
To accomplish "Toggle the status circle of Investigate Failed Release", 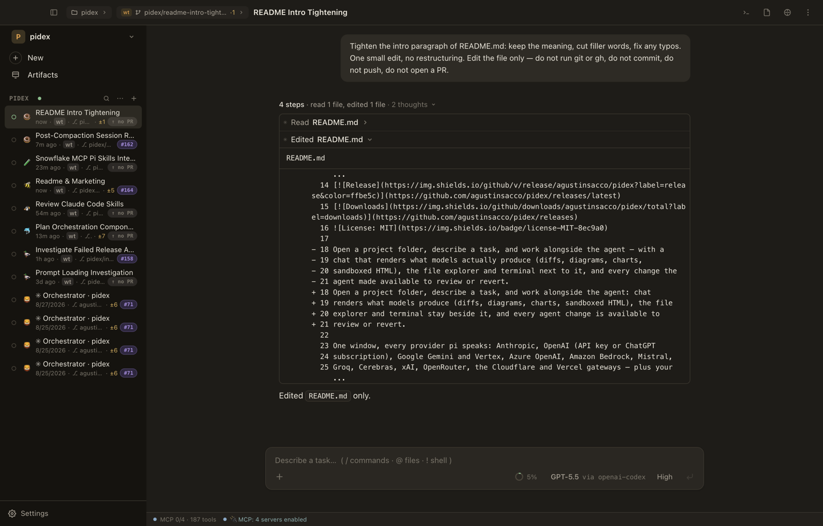I will (x=14, y=254).
